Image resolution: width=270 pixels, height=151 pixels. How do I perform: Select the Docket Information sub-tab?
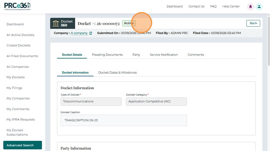point(75,72)
